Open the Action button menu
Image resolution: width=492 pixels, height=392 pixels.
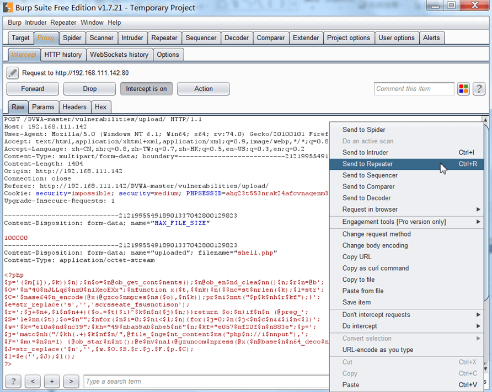(204, 89)
